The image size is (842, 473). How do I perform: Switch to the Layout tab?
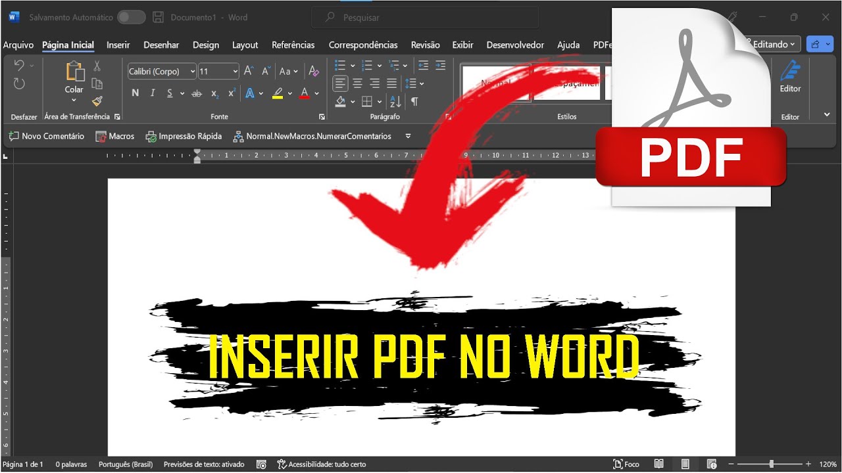245,45
